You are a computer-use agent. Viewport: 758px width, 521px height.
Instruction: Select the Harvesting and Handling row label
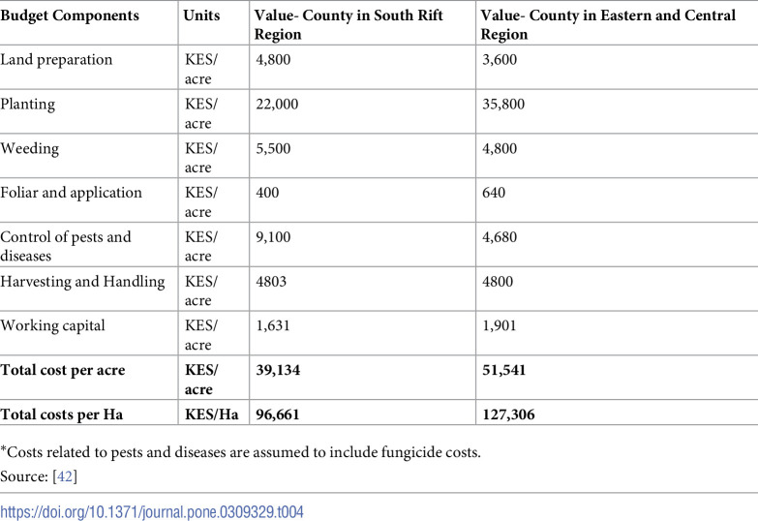pos(82,282)
